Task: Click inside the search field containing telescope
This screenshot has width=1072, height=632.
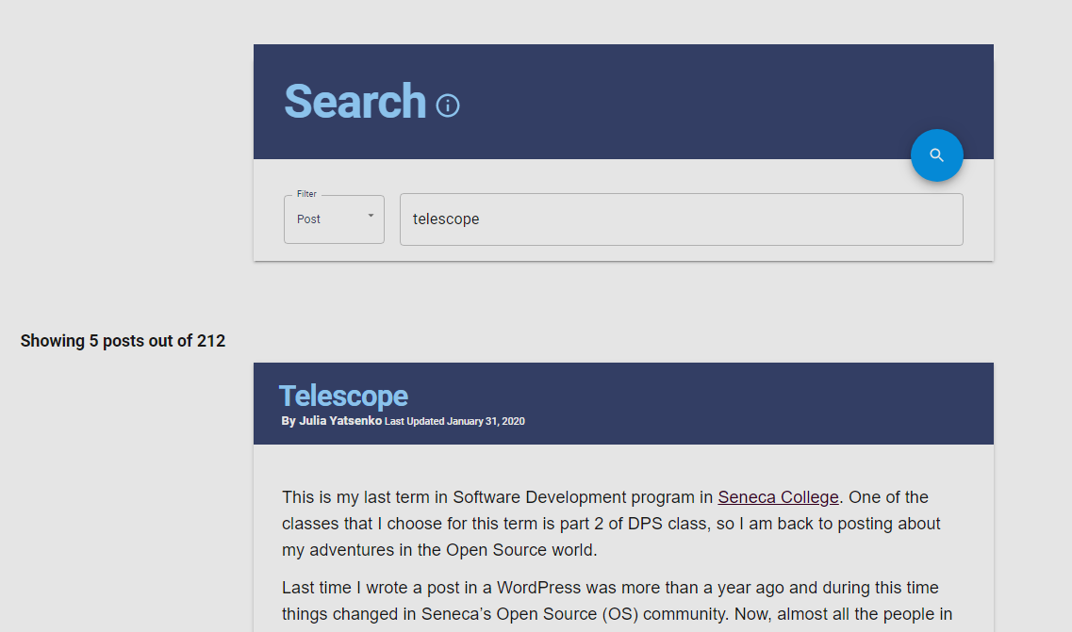Action: [681, 219]
